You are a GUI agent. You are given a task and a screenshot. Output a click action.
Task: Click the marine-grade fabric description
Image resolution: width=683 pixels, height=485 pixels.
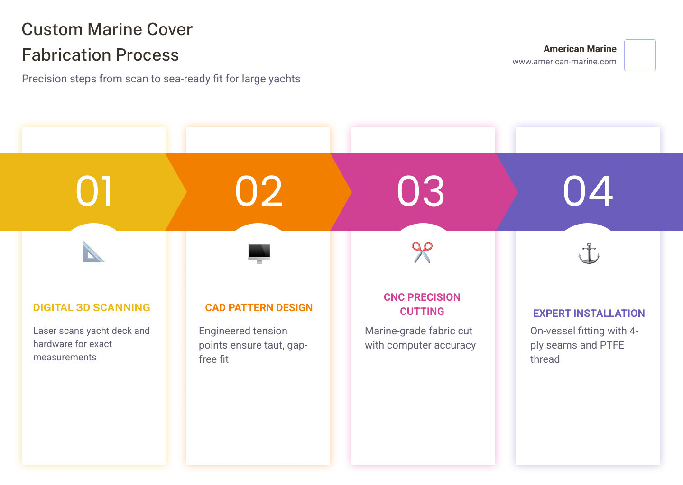[x=420, y=338]
